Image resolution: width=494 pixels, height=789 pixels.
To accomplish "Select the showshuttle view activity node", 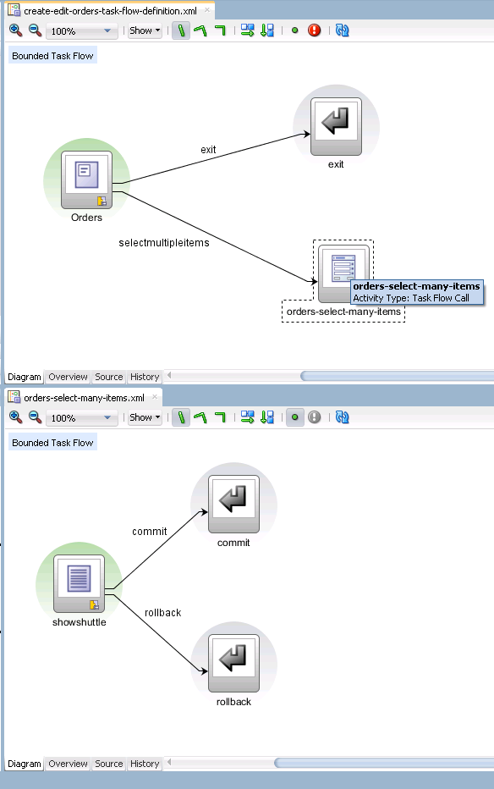I will click(79, 583).
